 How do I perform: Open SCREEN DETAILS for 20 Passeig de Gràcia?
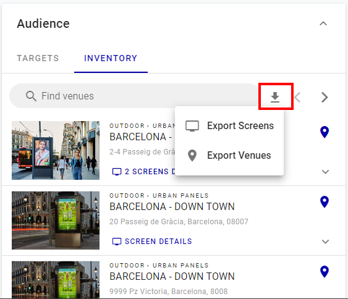152,242
